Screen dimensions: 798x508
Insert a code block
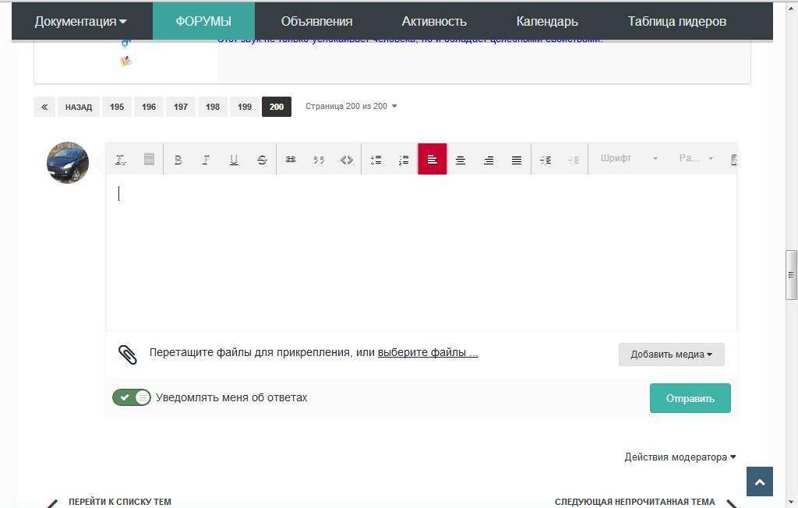click(x=347, y=160)
